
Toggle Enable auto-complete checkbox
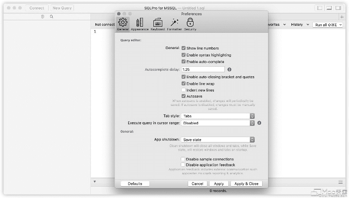(x=183, y=61)
